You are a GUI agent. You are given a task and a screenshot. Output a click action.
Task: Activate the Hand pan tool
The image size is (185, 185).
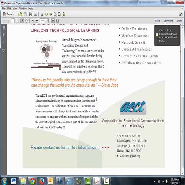[x=26, y=21]
